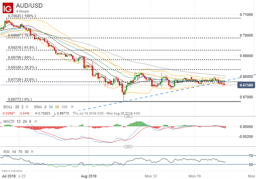256x179 pixels.
Task: Select the 0.66773 (0%) Fibonacci level
Action: pos(20,99)
